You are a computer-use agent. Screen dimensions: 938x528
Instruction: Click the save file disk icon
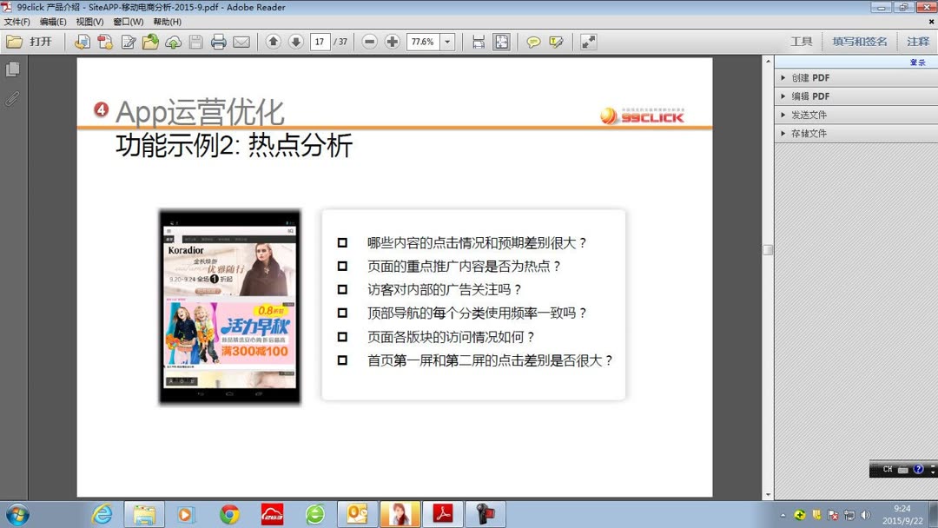coord(195,41)
